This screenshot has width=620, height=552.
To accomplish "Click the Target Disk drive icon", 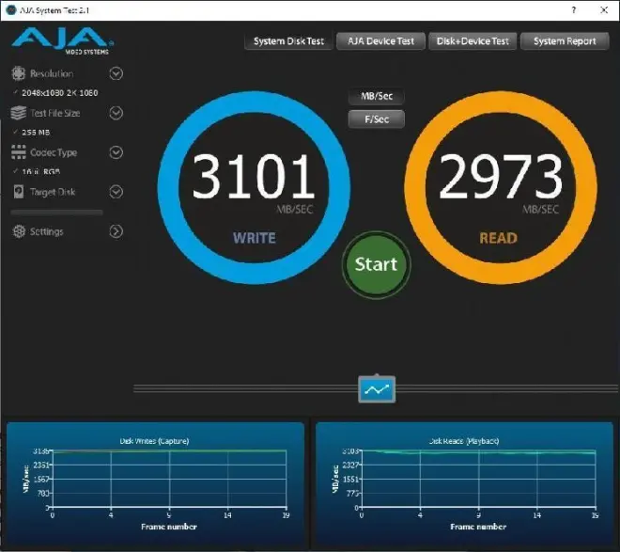I will [x=19, y=192].
